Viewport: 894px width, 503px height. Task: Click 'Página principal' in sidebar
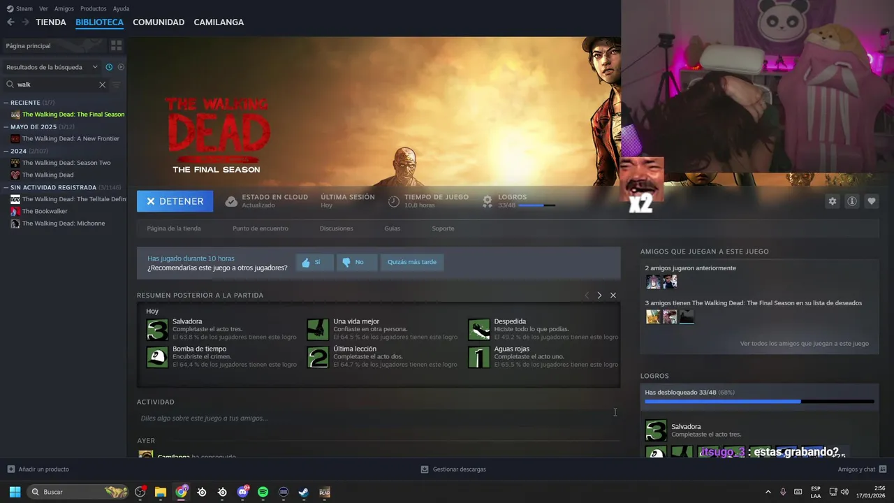click(x=28, y=45)
